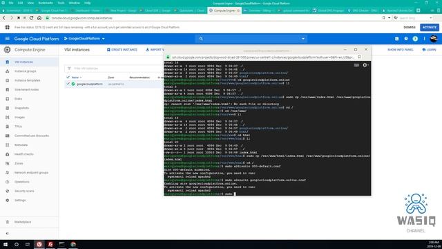The width and height of the screenshot is (442, 249).
Task: Click the Metadata sidebar icon
Action: coord(8,145)
